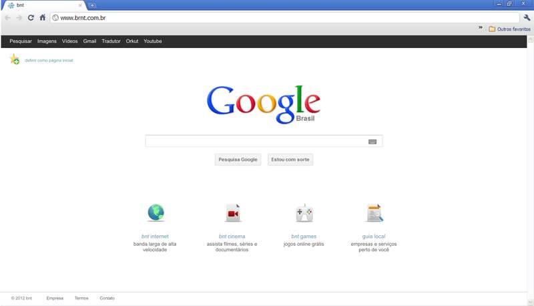534x306 pixels.
Task: Open the guia local link
Action: pyautogui.click(x=374, y=237)
